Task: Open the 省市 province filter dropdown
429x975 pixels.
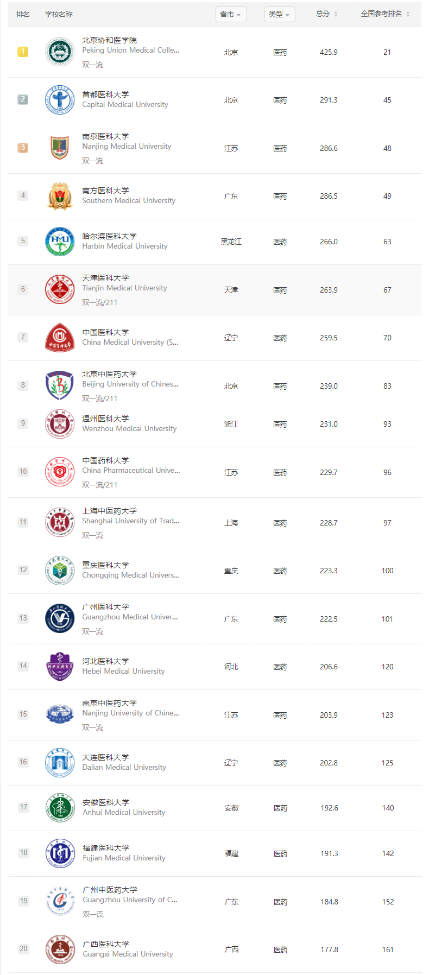Action: 231,14
